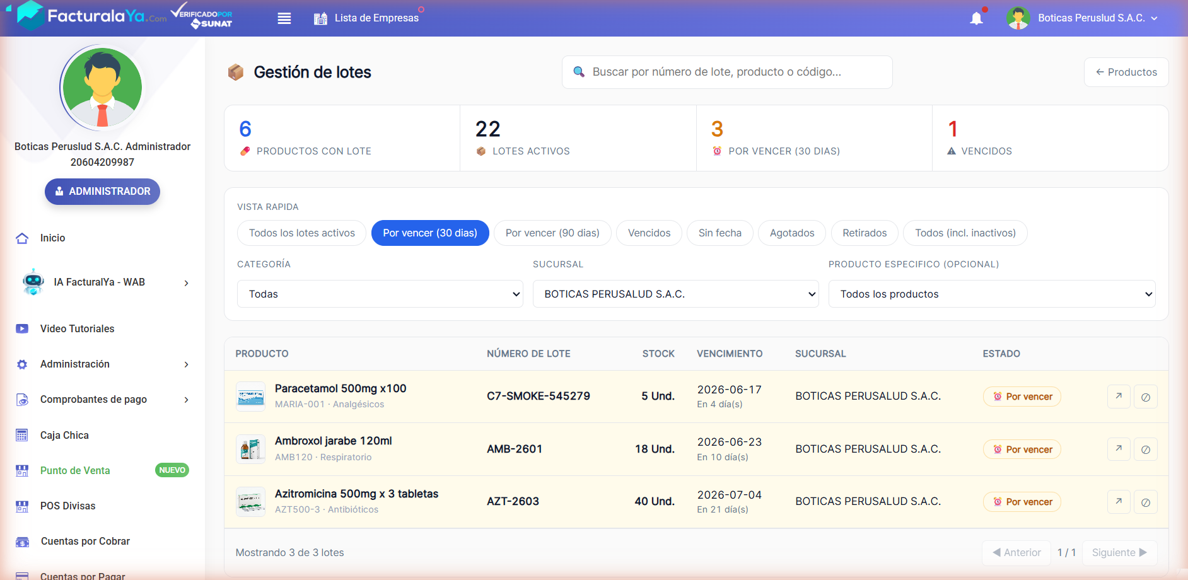Image resolution: width=1188 pixels, height=580 pixels.
Task: Select Por vencer (90 dias) filter
Action: tap(552, 233)
